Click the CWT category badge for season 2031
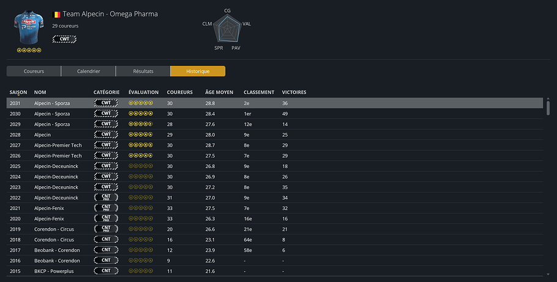Image resolution: width=557 pixels, height=282 pixels. (x=106, y=103)
